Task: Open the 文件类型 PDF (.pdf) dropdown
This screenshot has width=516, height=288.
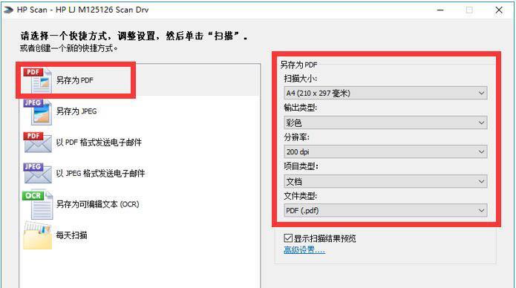Action: point(385,210)
